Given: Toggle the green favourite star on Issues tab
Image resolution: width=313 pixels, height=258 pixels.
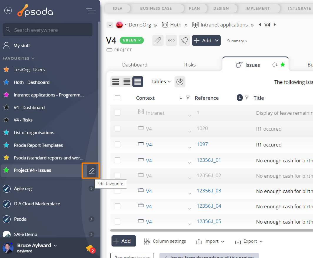Looking at the screenshot, I should [x=283, y=64].
